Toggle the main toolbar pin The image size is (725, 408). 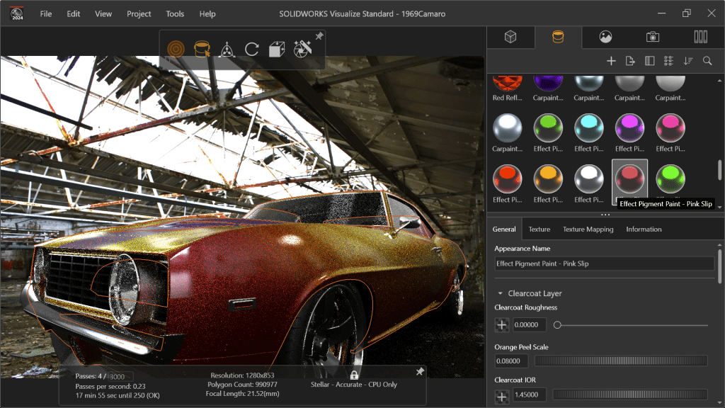319,35
